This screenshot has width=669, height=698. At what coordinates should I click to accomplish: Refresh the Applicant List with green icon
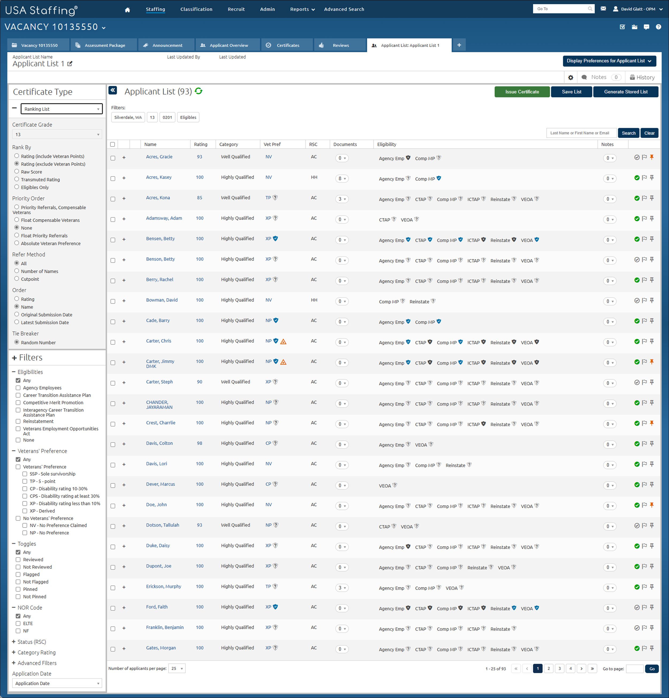198,91
